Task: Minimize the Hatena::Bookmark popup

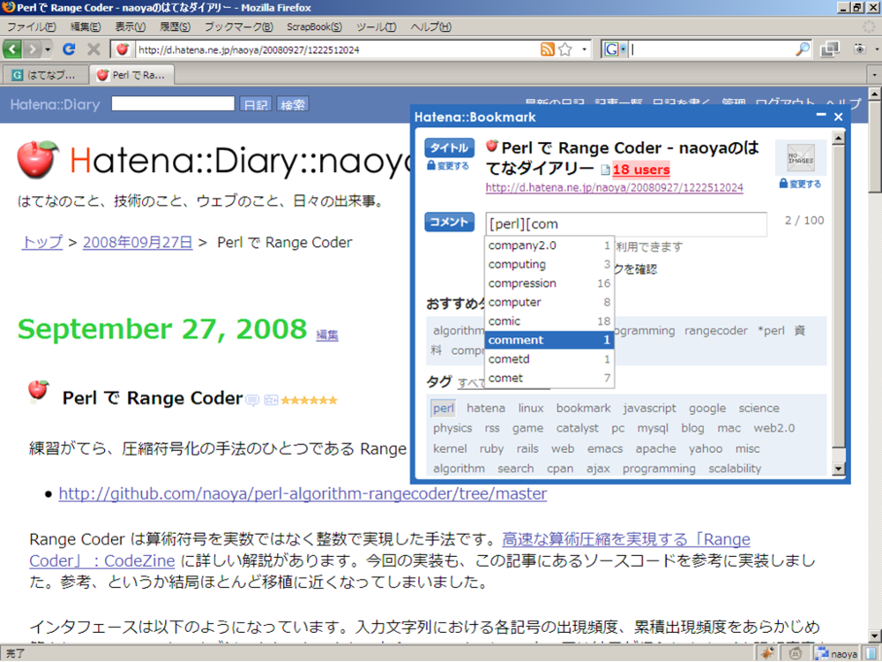Action: click(x=821, y=116)
